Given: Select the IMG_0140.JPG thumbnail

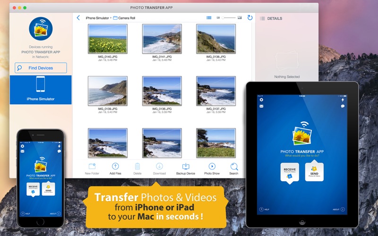Looking at the screenshot, I should [108, 39].
